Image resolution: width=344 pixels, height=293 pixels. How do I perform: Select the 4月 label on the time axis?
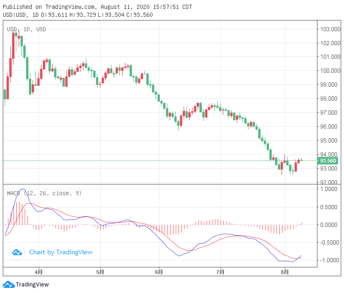pyautogui.click(x=39, y=271)
